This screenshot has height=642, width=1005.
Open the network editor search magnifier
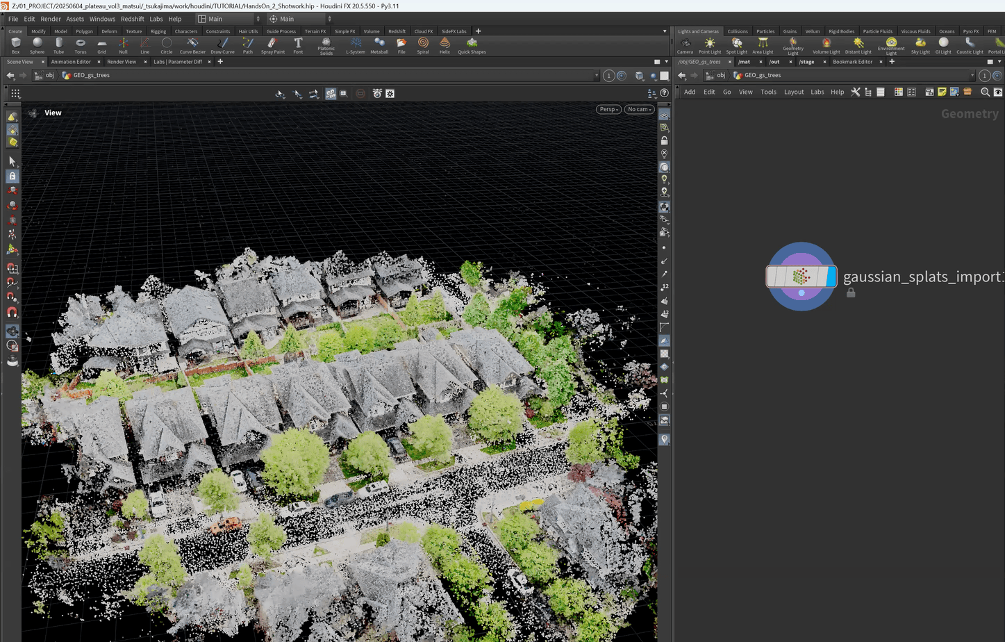(x=984, y=92)
